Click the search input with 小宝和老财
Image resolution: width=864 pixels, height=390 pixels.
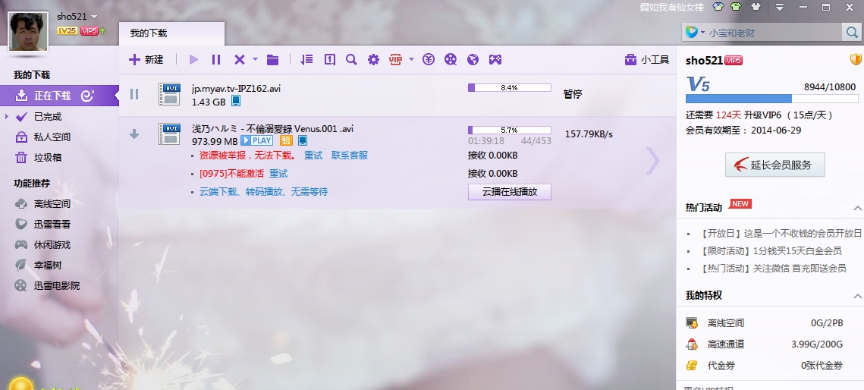[774, 33]
